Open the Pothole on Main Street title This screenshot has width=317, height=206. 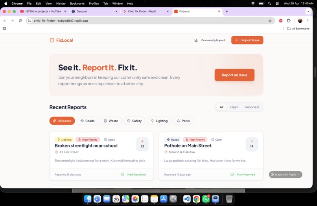188,146
